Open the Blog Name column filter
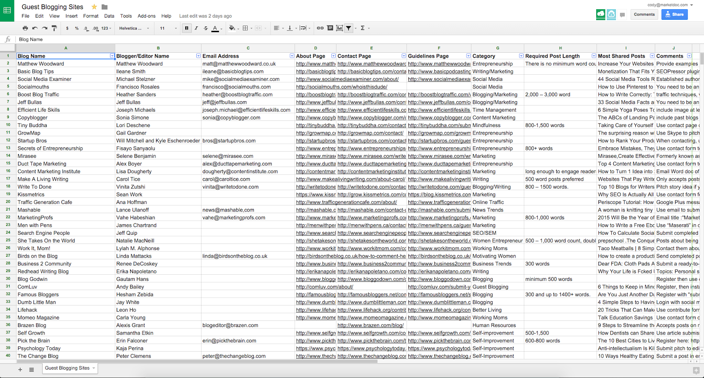 coord(112,56)
